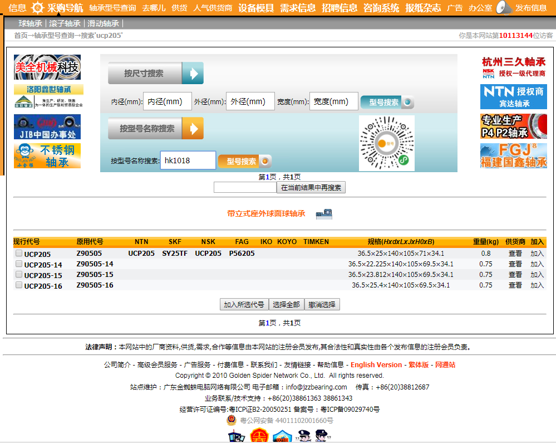
Task: Open the JIB中国办事处 banner ad
Action: 47,126
